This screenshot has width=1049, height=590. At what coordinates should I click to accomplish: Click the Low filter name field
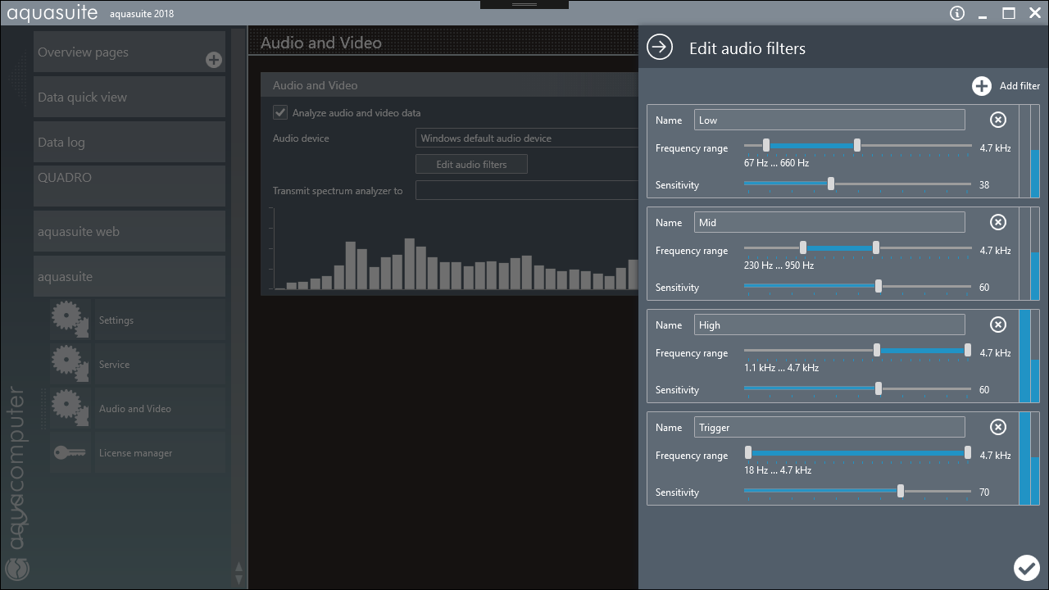pyautogui.click(x=829, y=120)
